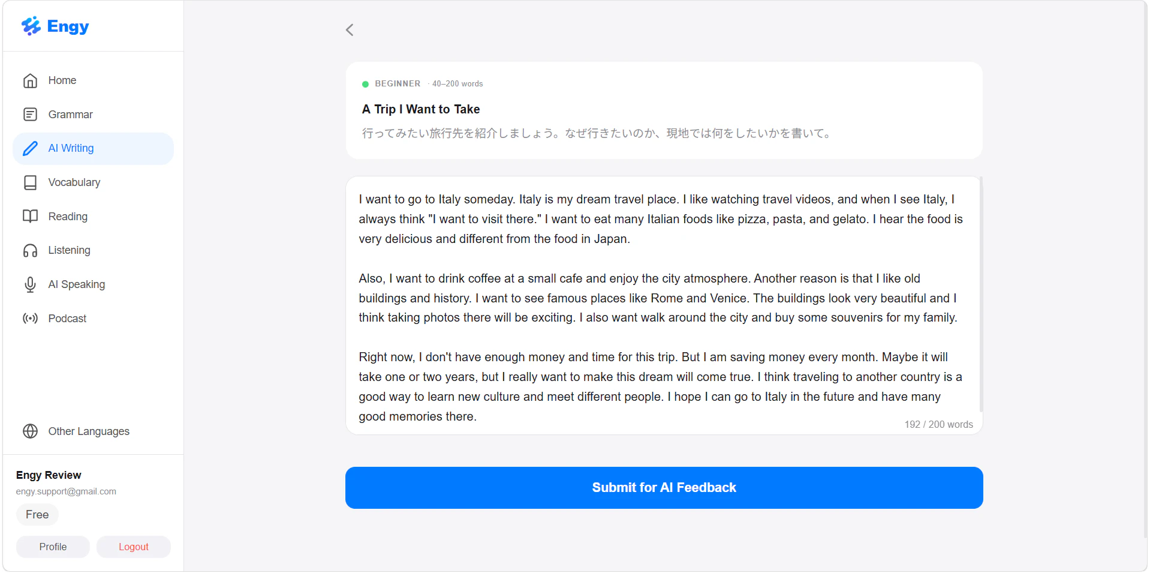Click the red Logout button
Image resolution: width=1150 pixels, height=573 pixels.
pyautogui.click(x=133, y=547)
